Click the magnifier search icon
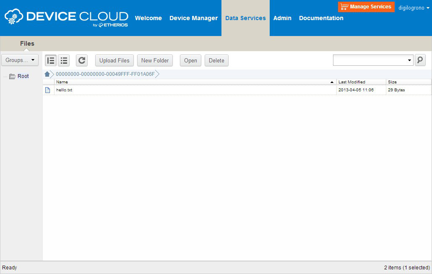This screenshot has width=432, height=274. click(x=420, y=60)
